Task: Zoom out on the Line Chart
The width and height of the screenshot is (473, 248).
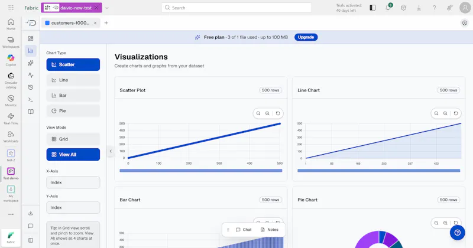Action: click(x=436, y=113)
